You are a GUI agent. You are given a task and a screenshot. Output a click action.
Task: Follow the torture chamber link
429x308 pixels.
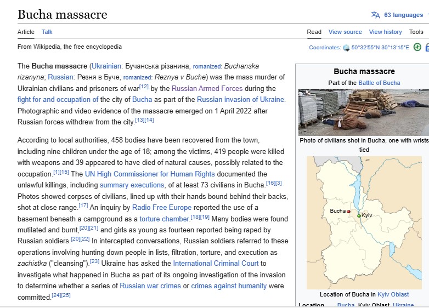(x=165, y=219)
